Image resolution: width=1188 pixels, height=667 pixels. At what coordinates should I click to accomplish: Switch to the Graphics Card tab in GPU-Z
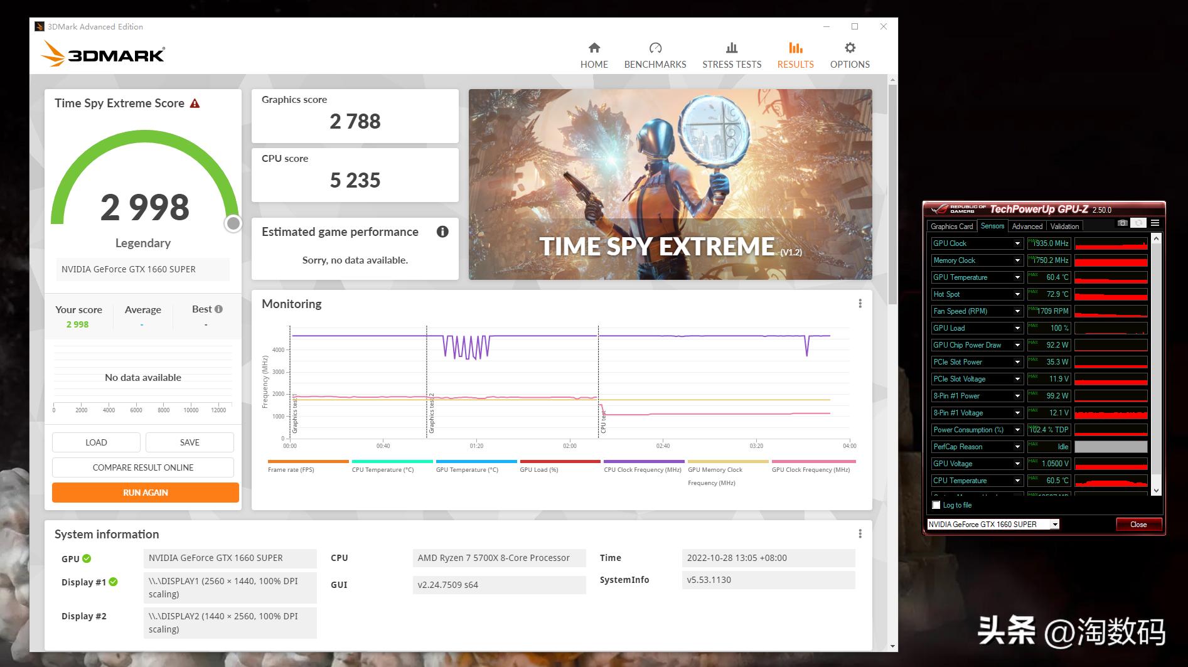click(x=951, y=226)
